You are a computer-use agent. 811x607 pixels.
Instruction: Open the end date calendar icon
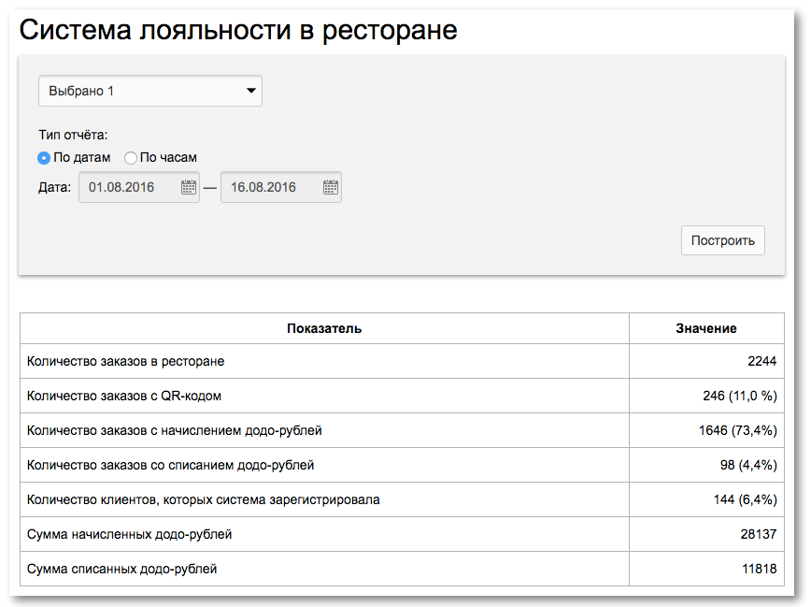(x=331, y=187)
